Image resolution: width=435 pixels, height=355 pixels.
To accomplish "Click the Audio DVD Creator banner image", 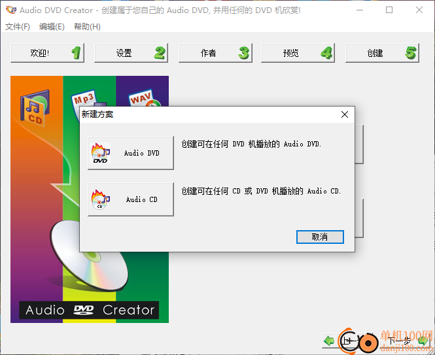I will click(90, 199).
